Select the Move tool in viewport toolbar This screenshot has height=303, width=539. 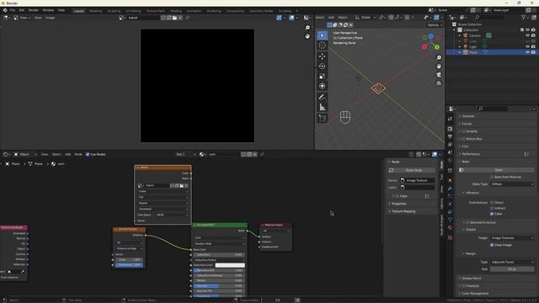coord(322,56)
